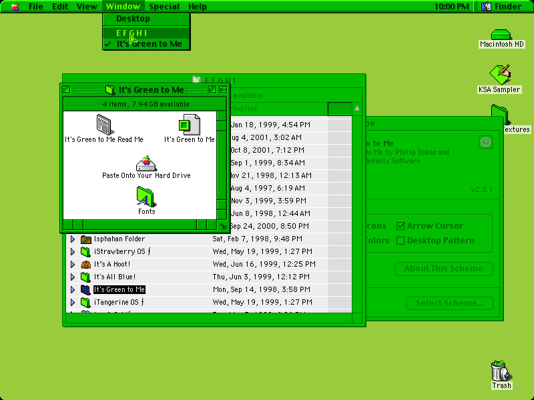
Task: Click the iStrawberry OS ƒ folder icon
Action: point(86,251)
